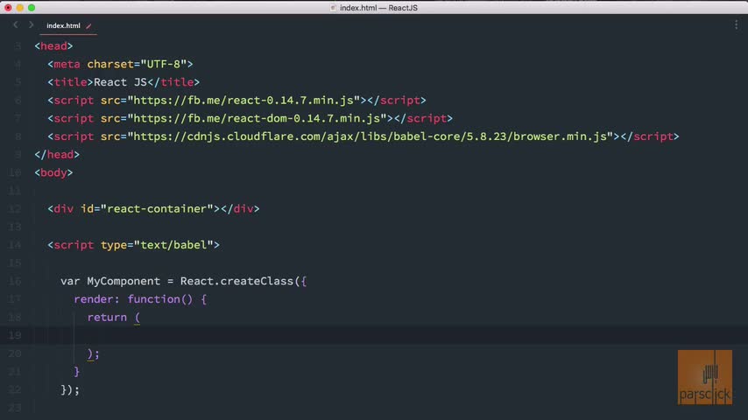Click the render: function() line

click(140, 299)
